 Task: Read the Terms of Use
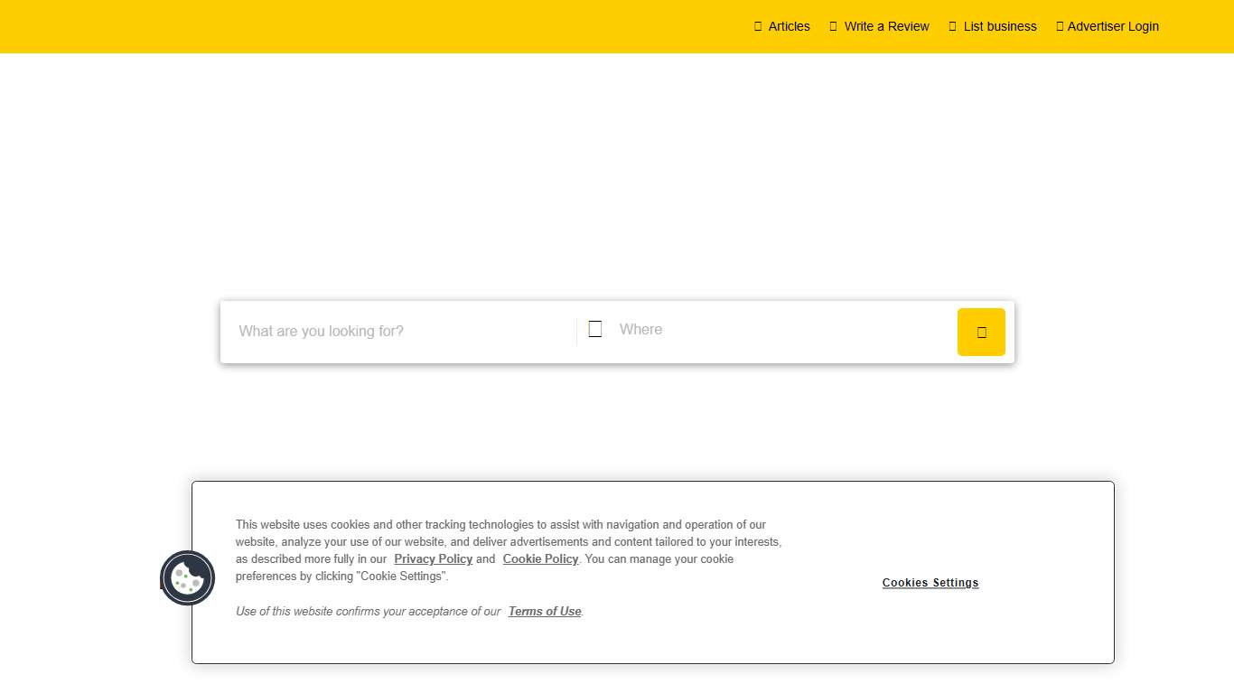(544, 611)
